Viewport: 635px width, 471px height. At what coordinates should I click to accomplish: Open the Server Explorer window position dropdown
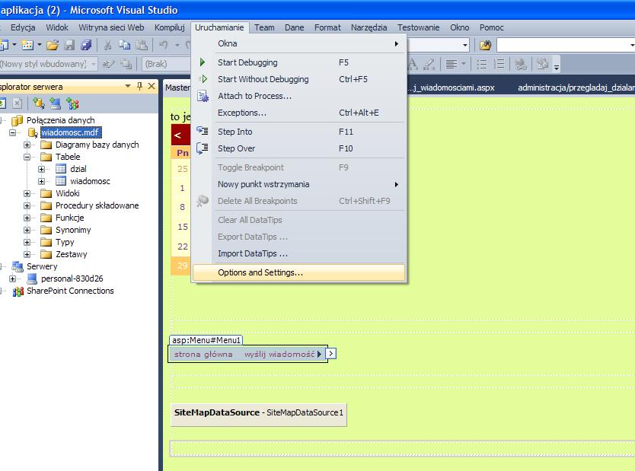pos(128,86)
